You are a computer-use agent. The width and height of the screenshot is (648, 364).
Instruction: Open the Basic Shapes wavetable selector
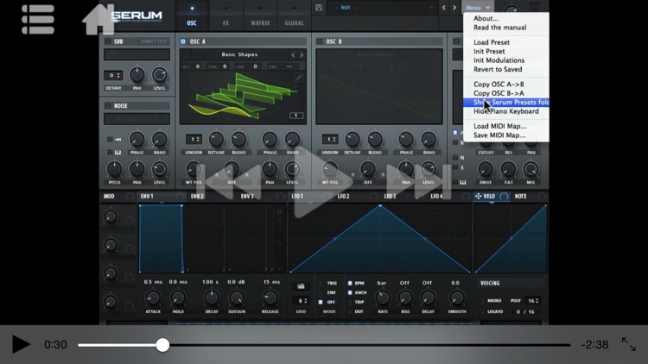tap(239, 54)
